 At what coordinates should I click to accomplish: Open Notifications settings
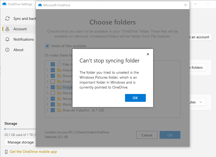tap(19, 39)
